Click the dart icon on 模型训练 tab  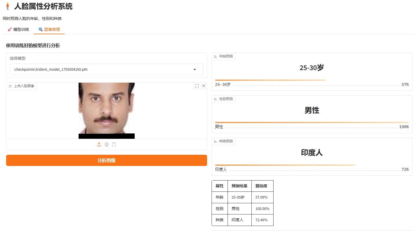pos(9,29)
